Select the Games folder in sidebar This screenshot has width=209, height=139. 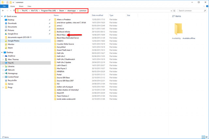tap(10, 84)
